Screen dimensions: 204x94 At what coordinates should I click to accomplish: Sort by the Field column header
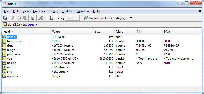(x=26, y=32)
